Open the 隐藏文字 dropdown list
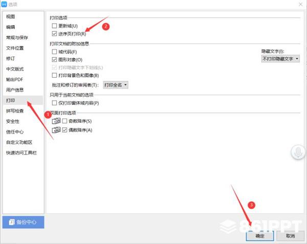307x244 pixels. [x=280, y=59]
